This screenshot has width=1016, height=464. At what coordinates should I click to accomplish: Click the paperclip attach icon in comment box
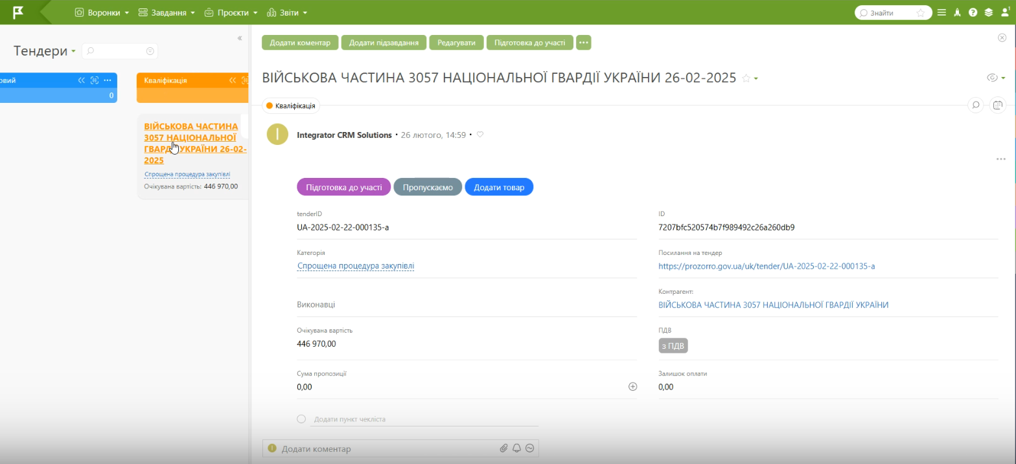(503, 448)
